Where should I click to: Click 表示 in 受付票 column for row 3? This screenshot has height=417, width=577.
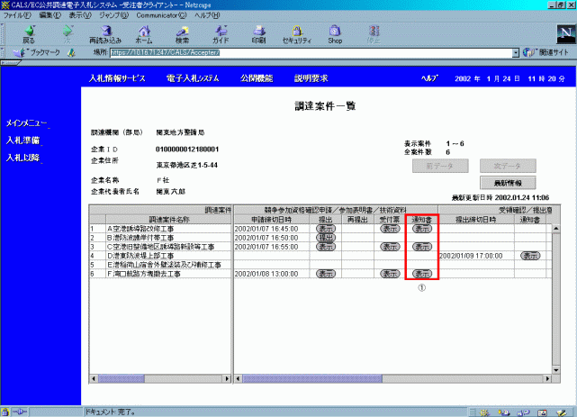390,247
